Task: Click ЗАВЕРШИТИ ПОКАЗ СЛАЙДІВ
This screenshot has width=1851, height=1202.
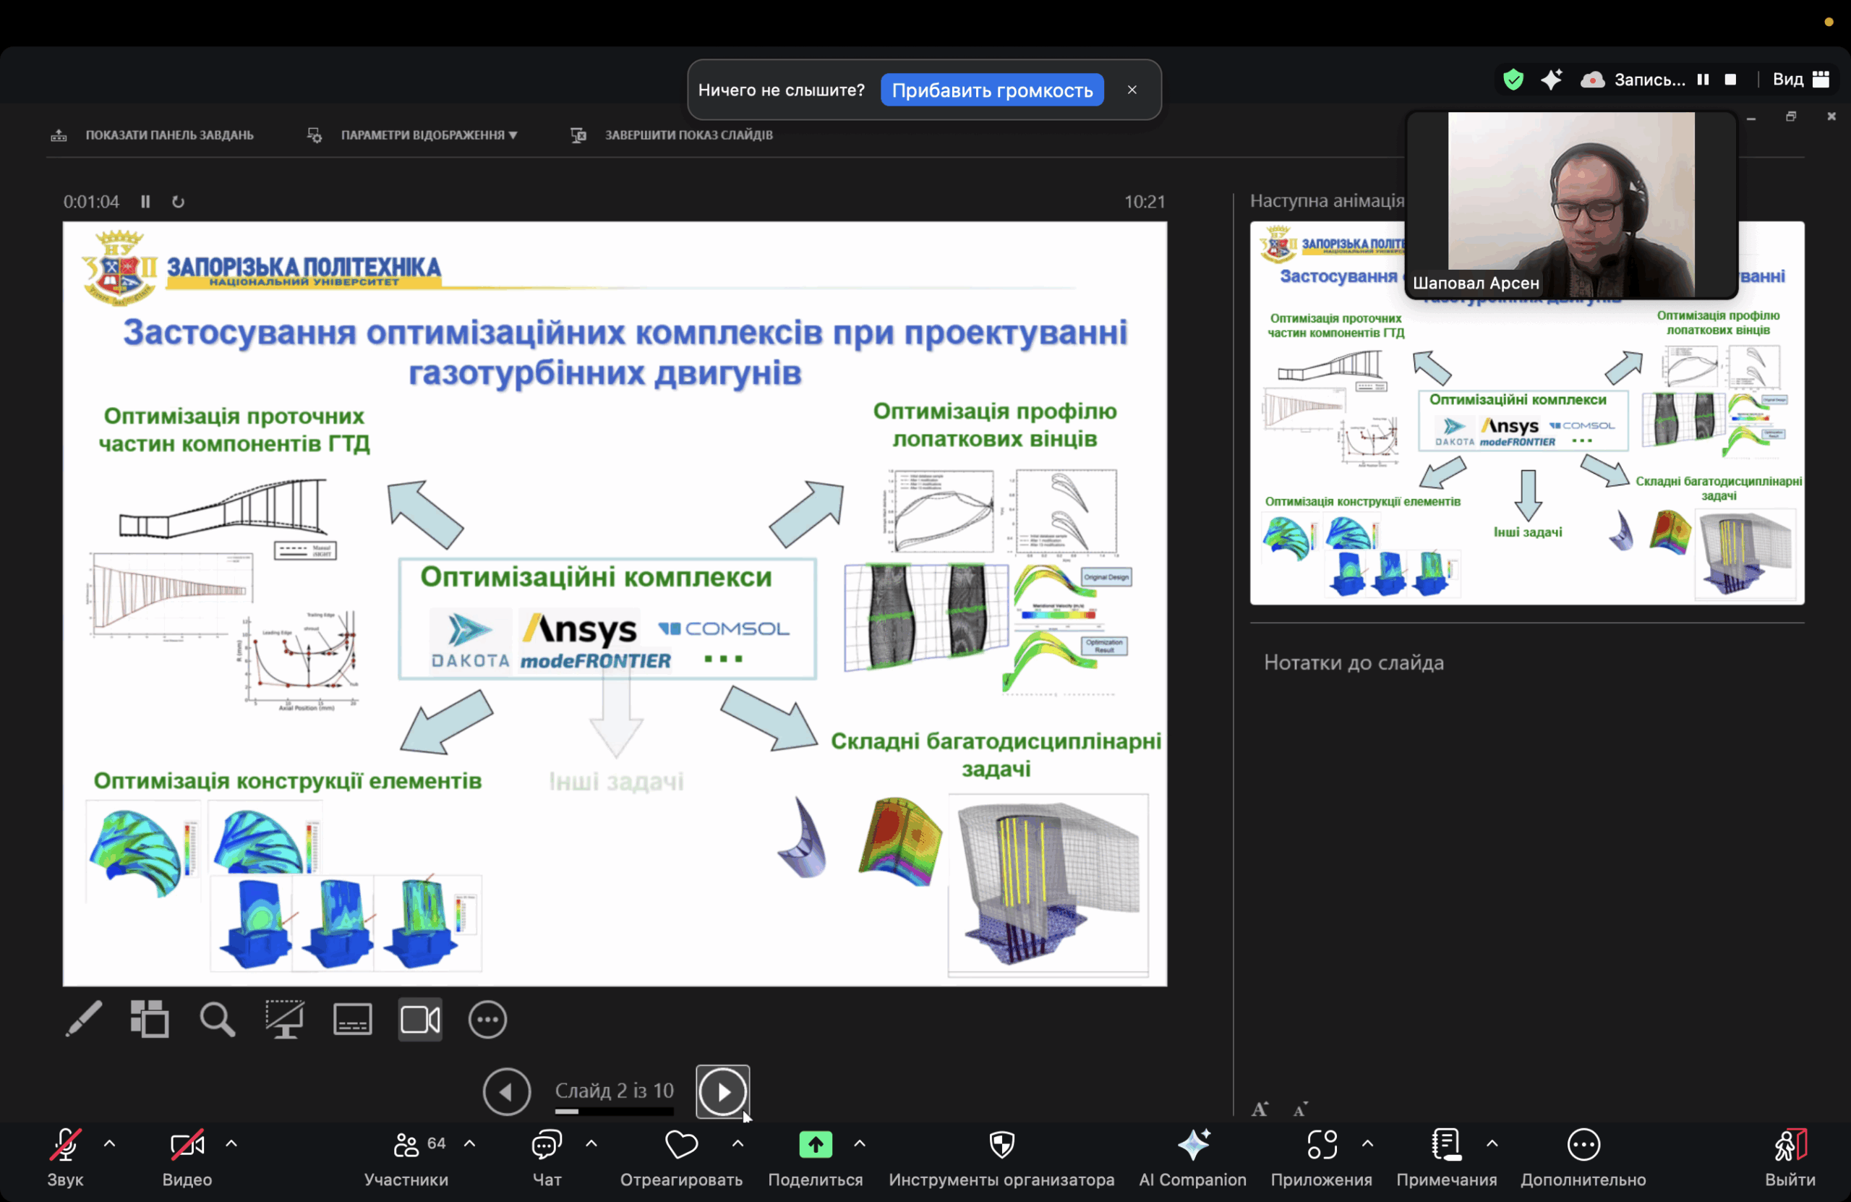Action: point(688,135)
